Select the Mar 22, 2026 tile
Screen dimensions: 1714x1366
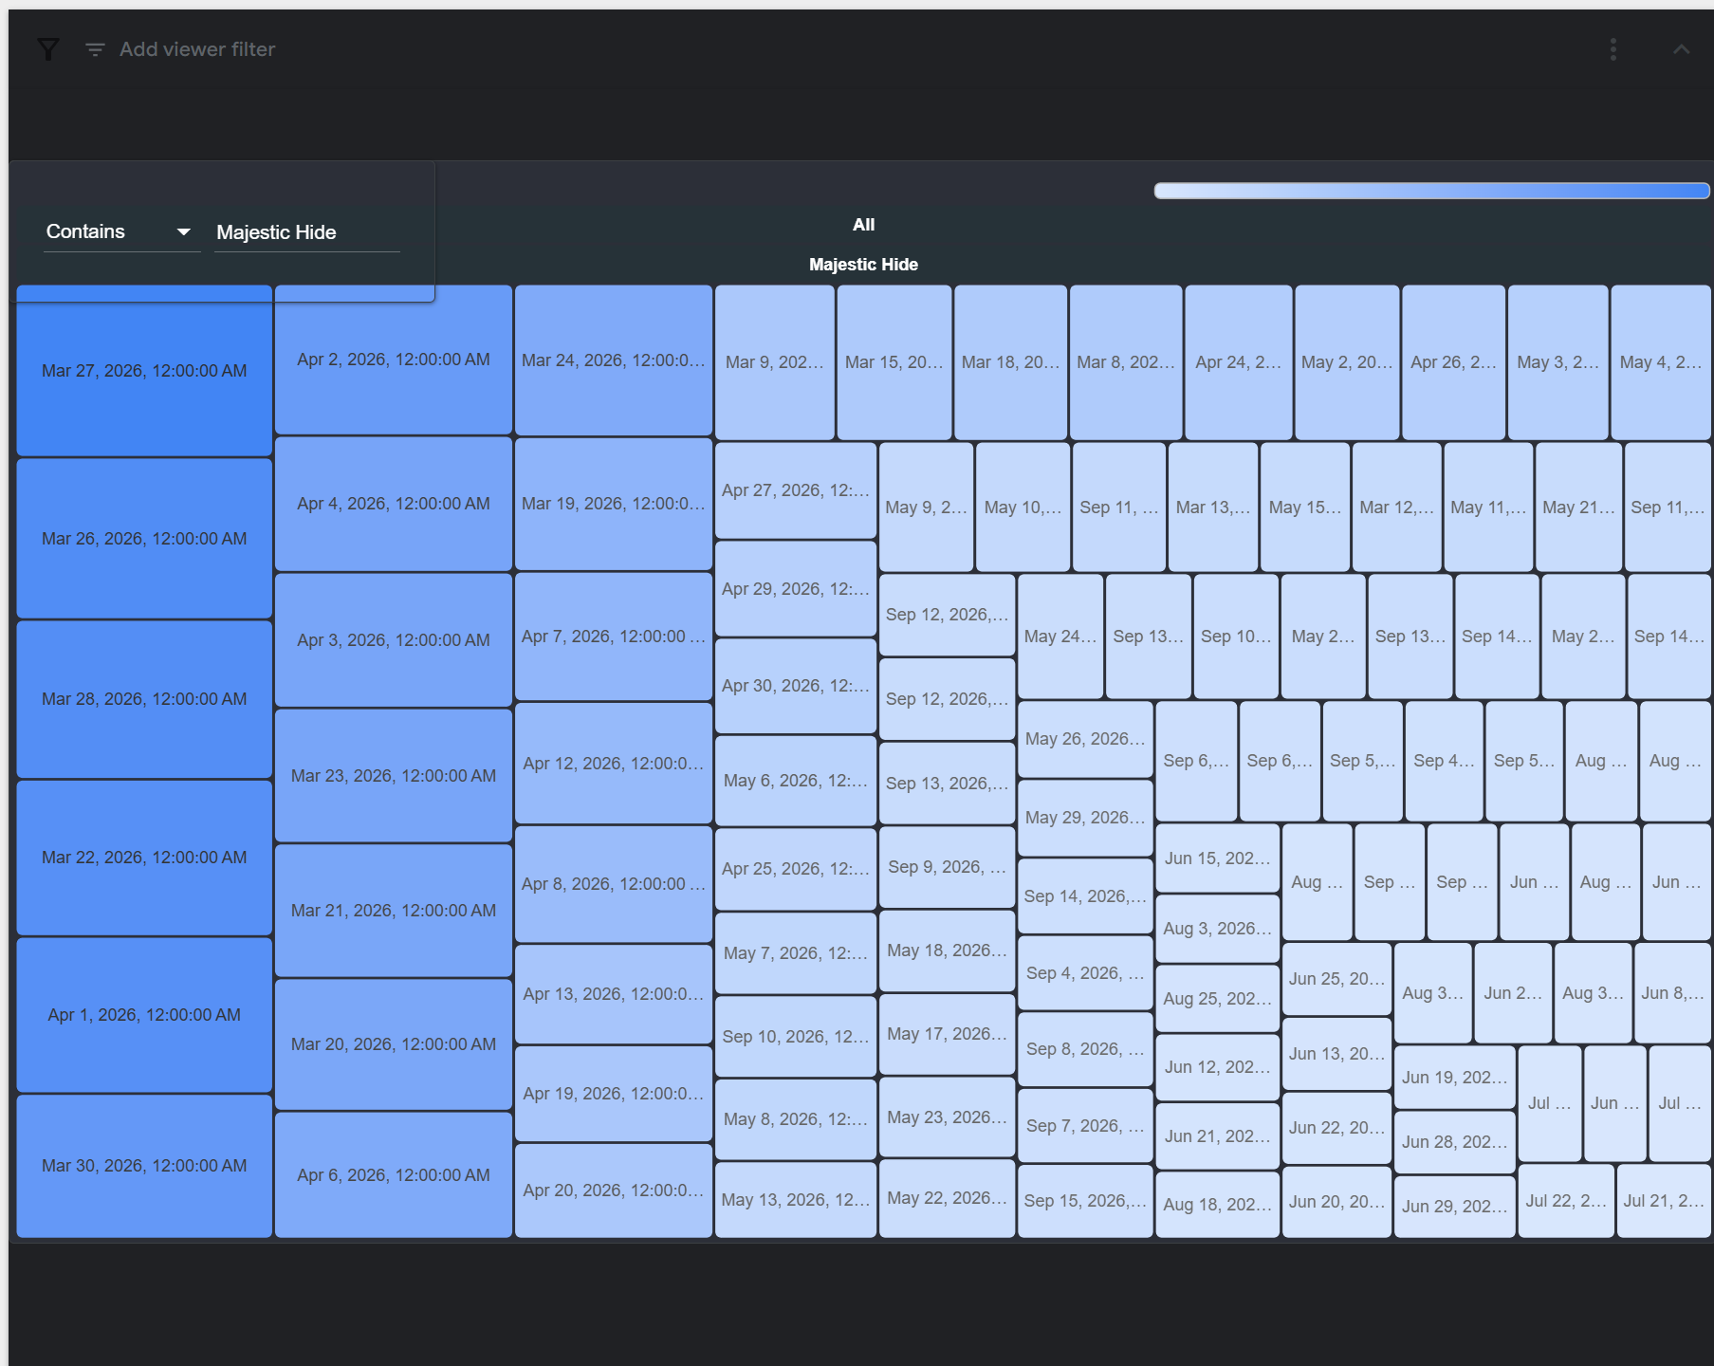pos(144,858)
